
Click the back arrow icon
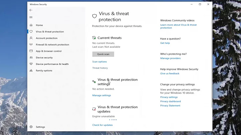31,10
